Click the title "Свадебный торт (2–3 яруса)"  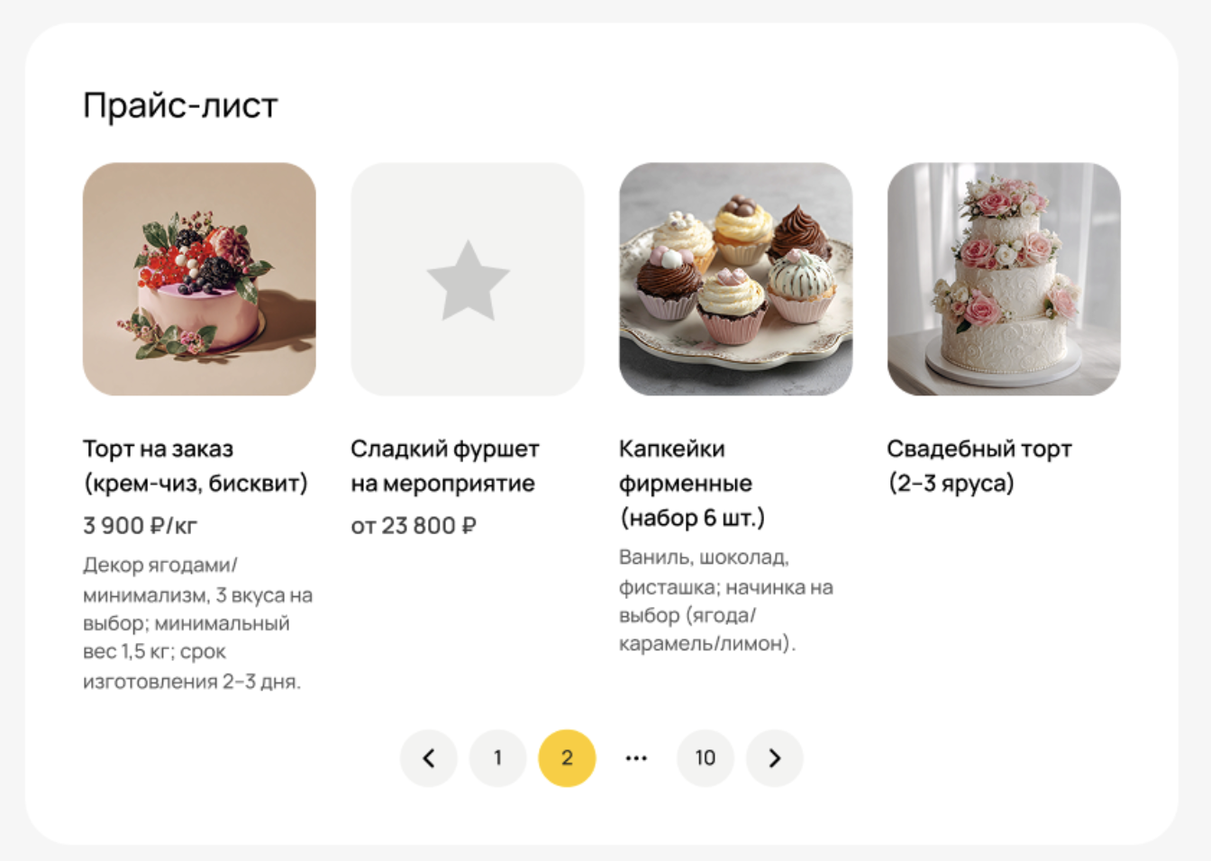point(979,466)
